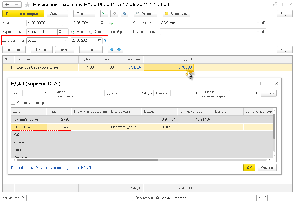Click the document structure icon
Image resolution: width=296 pixels, height=203 pixels.
pos(125,14)
